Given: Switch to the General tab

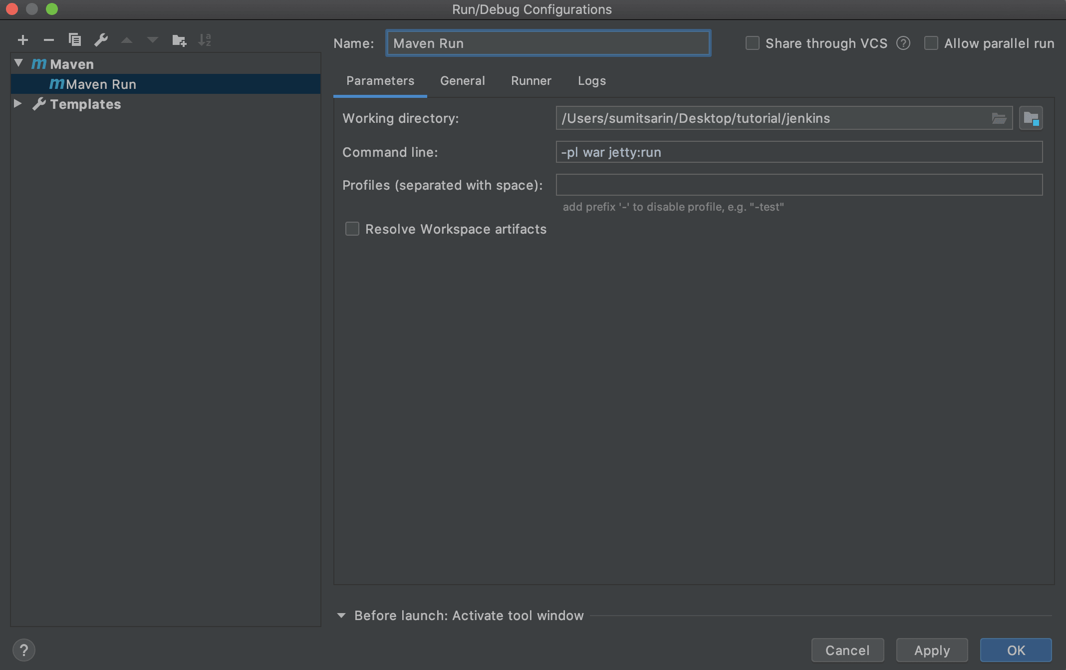Looking at the screenshot, I should (462, 80).
